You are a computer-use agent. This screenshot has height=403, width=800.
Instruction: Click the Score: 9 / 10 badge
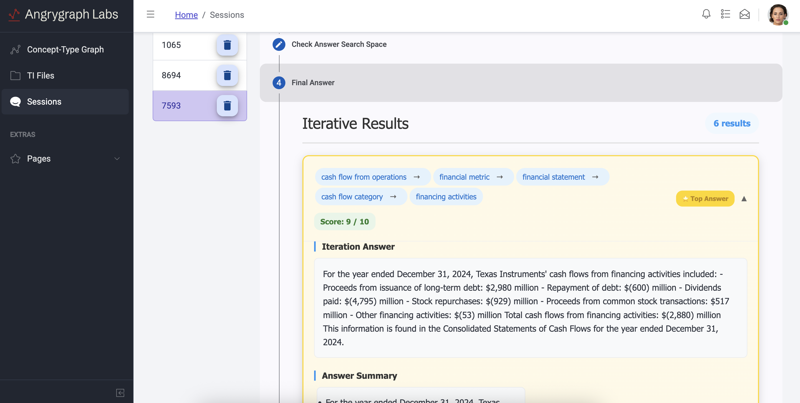(x=344, y=221)
